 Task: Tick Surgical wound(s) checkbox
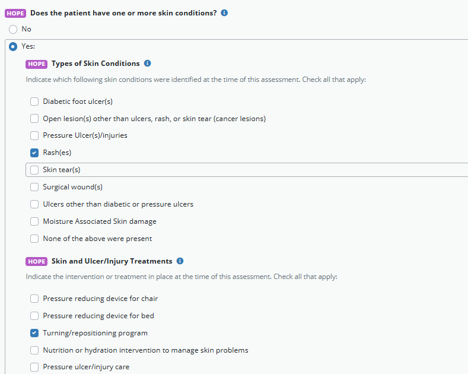click(34, 187)
